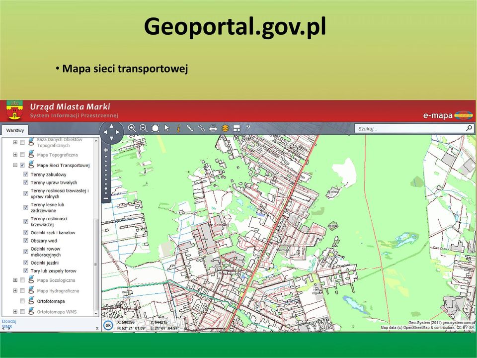
Task: Uncheck the Odcinki jezdni layer
Action: click(x=26, y=263)
